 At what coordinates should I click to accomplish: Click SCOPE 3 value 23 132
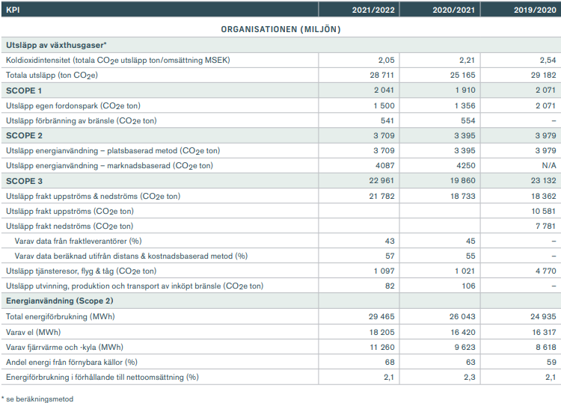coord(544,181)
